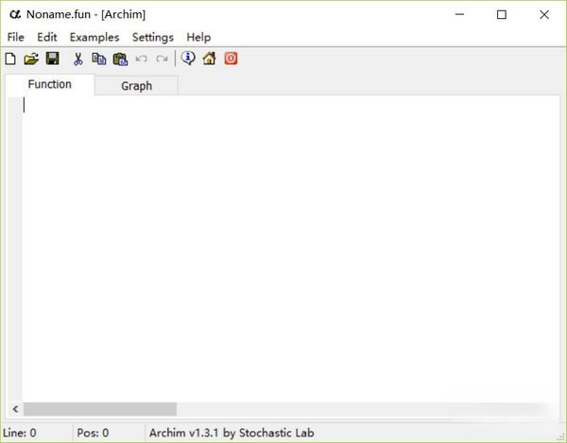The width and height of the screenshot is (567, 443).
Task: Open the Settings menu
Action: coord(152,37)
